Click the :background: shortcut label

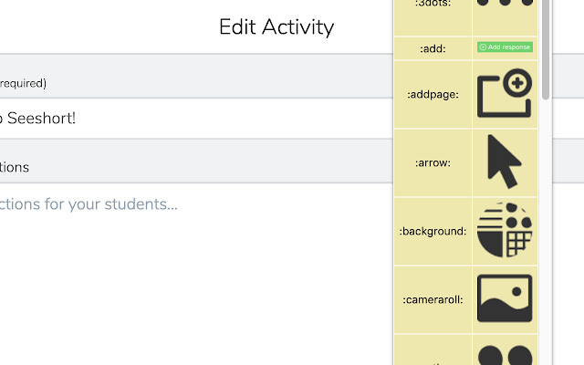(x=433, y=231)
